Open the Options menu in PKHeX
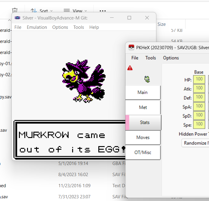 (x=171, y=58)
